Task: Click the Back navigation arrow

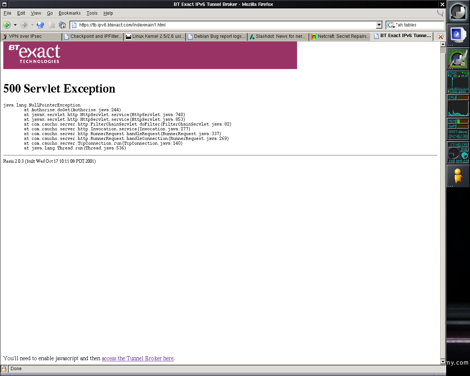Action: coord(7,25)
